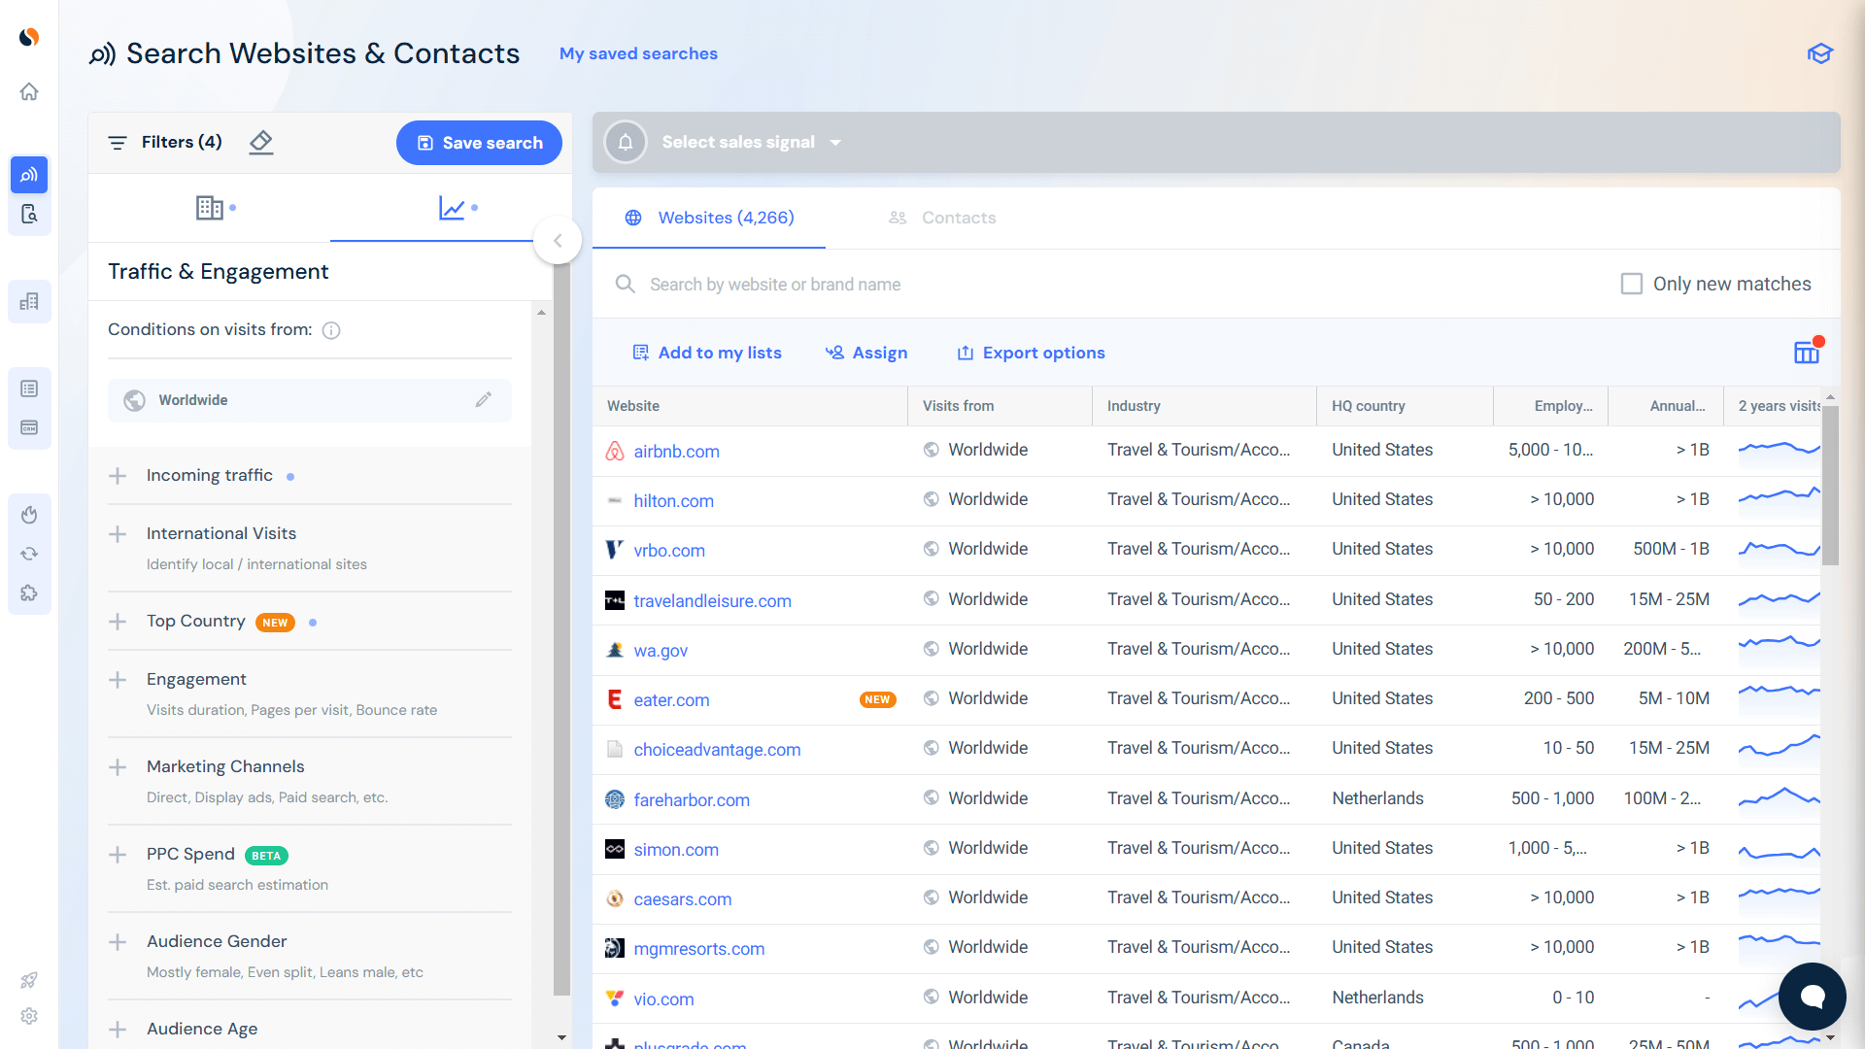Open Export options
Image resolution: width=1865 pixels, height=1049 pixels.
pyautogui.click(x=1031, y=353)
